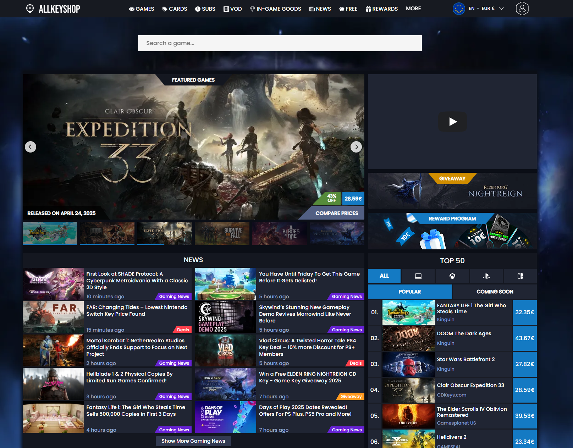573x448 pixels.
Task: Focus the Search a game field
Action: click(x=280, y=43)
